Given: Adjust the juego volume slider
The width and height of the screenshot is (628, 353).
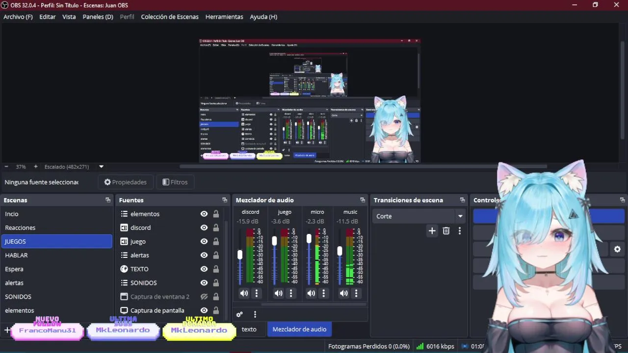Looking at the screenshot, I should (274, 241).
